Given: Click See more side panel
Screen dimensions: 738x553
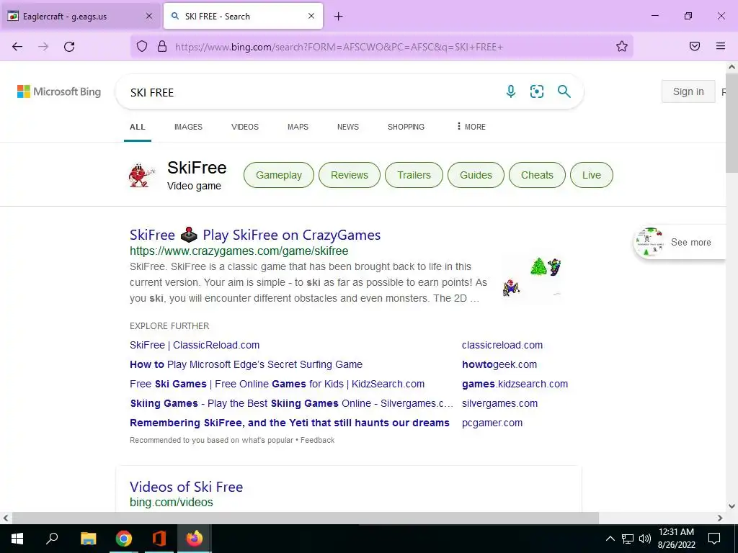Looking at the screenshot, I should tap(679, 242).
